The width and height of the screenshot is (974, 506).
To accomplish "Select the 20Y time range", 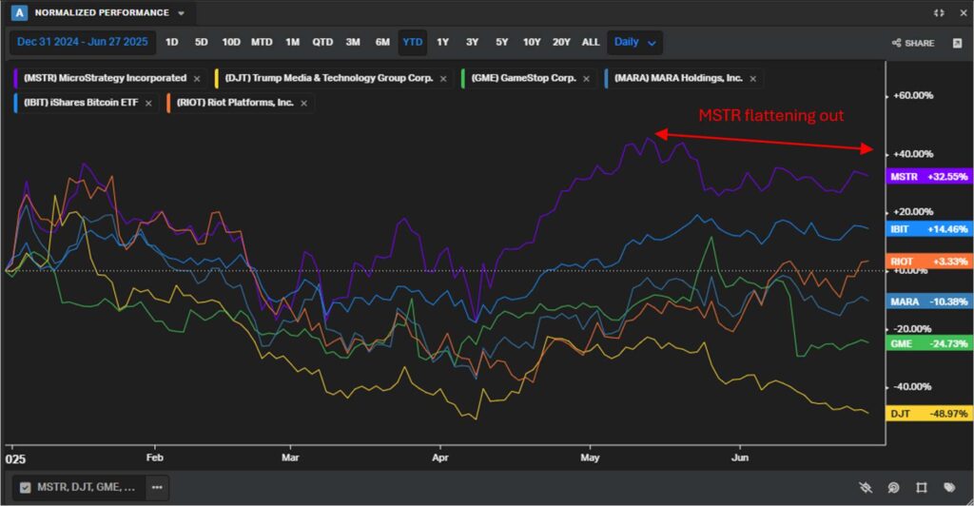I will [x=561, y=42].
